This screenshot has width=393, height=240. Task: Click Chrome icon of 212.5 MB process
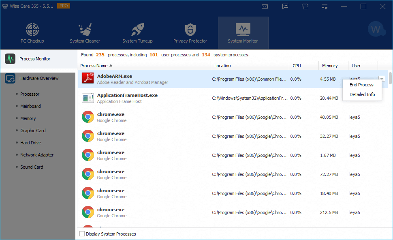[x=88, y=212]
